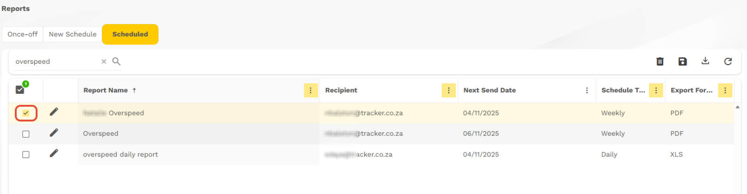The width and height of the screenshot is (747, 194).
Task: Click the magnifier search icon
Action: pos(116,61)
